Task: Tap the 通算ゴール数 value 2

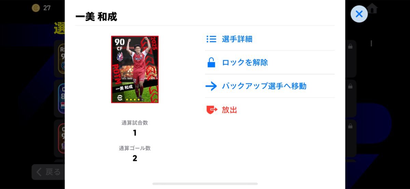Action: (135, 158)
